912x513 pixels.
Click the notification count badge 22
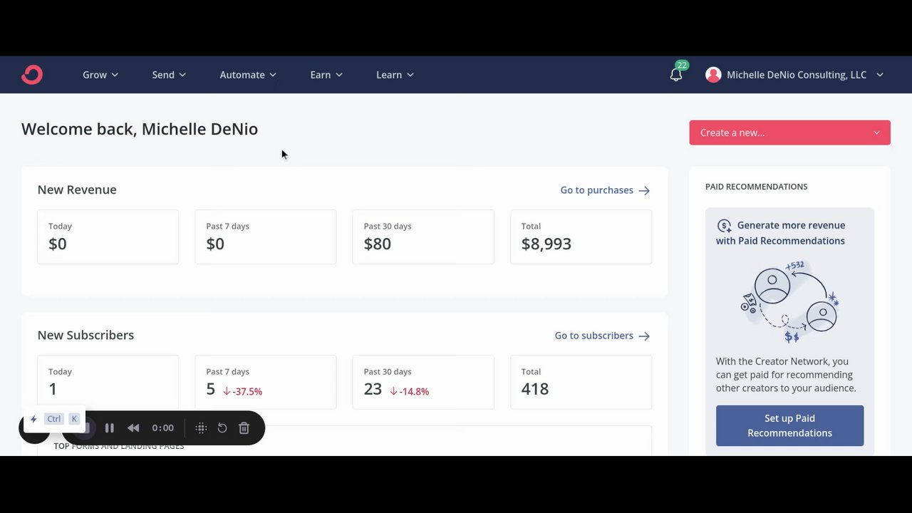tap(682, 66)
